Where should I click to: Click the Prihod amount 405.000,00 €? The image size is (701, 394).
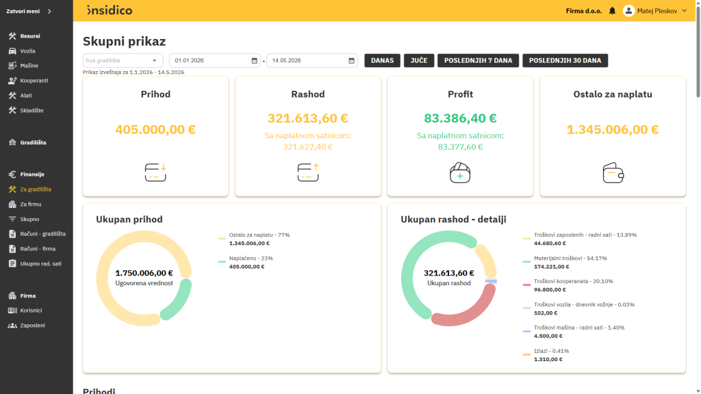click(x=155, y=129)
